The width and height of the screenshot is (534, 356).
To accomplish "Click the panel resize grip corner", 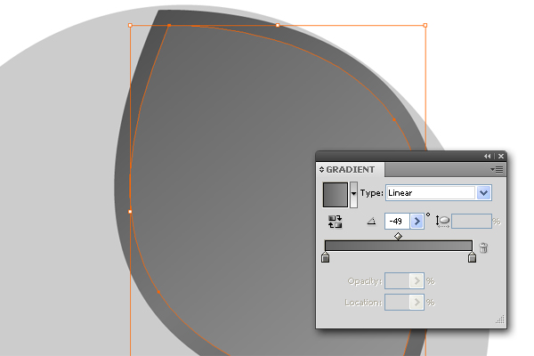I will tap(500, 320).
